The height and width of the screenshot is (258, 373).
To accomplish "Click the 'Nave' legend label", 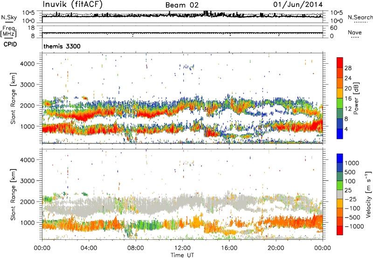I will (x=355, y=32).
